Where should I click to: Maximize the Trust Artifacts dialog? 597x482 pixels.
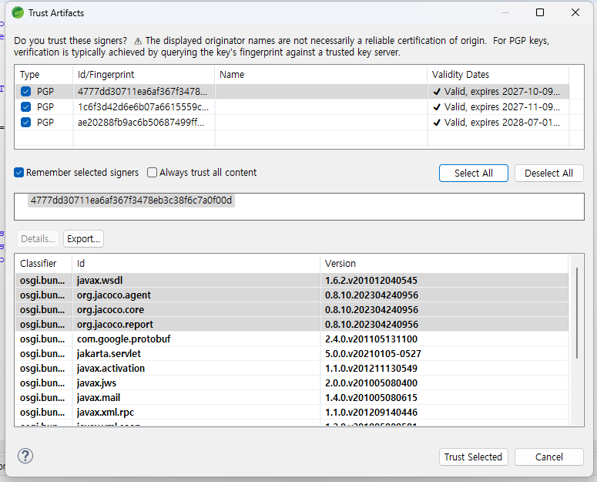540,12
